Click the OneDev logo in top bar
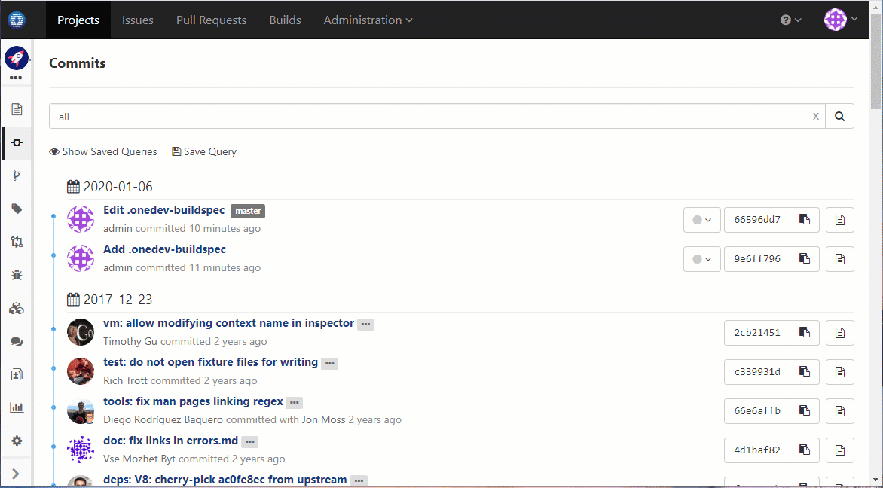This screenshot has height=488, width=883. [x=17, y=20]
